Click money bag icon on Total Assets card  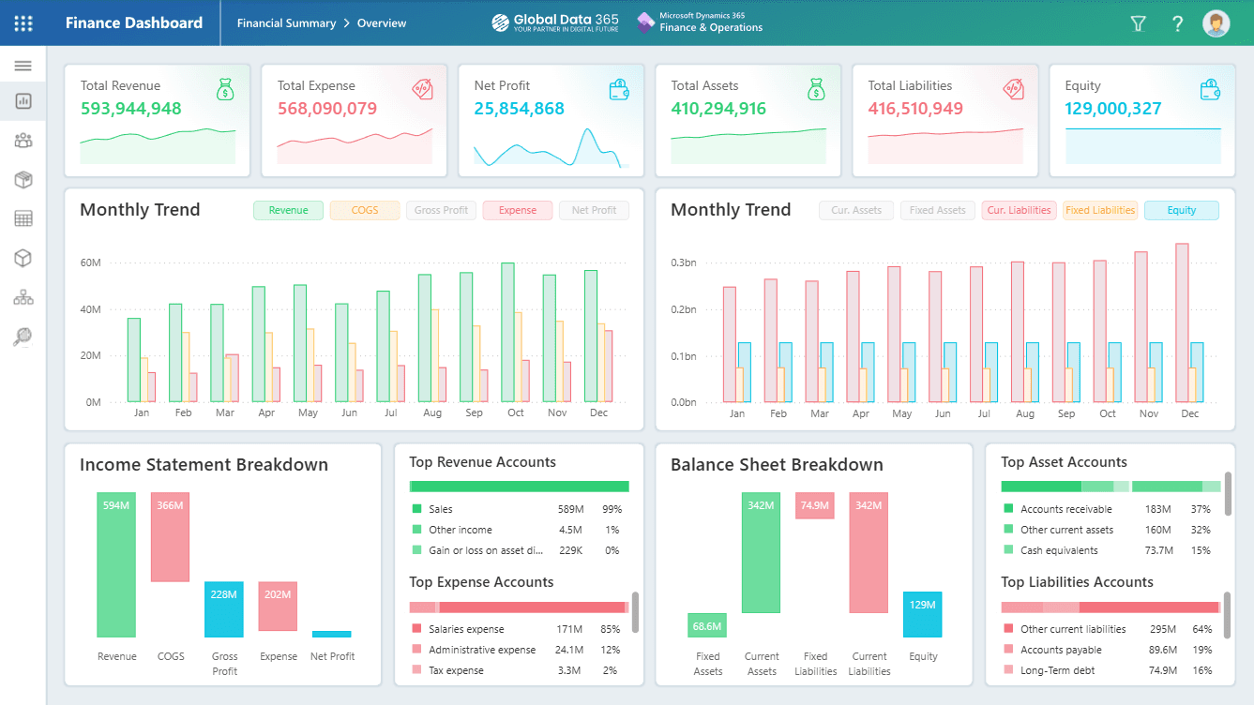click(816, 90)
